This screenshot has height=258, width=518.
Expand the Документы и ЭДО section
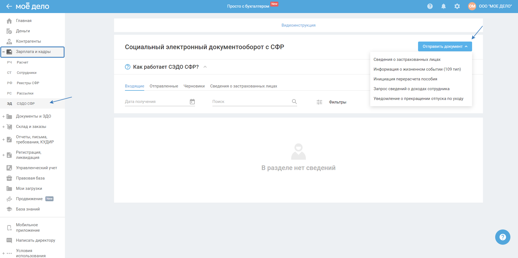4,116
